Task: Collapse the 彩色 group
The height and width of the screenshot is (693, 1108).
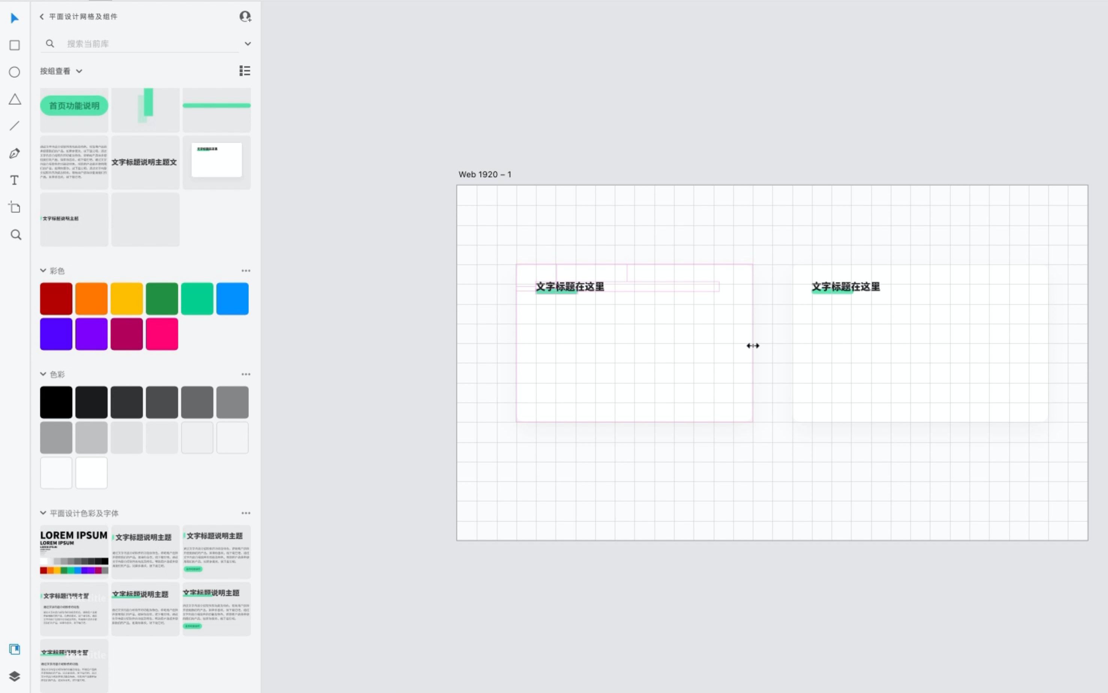Action: click(x=43, y=270)
